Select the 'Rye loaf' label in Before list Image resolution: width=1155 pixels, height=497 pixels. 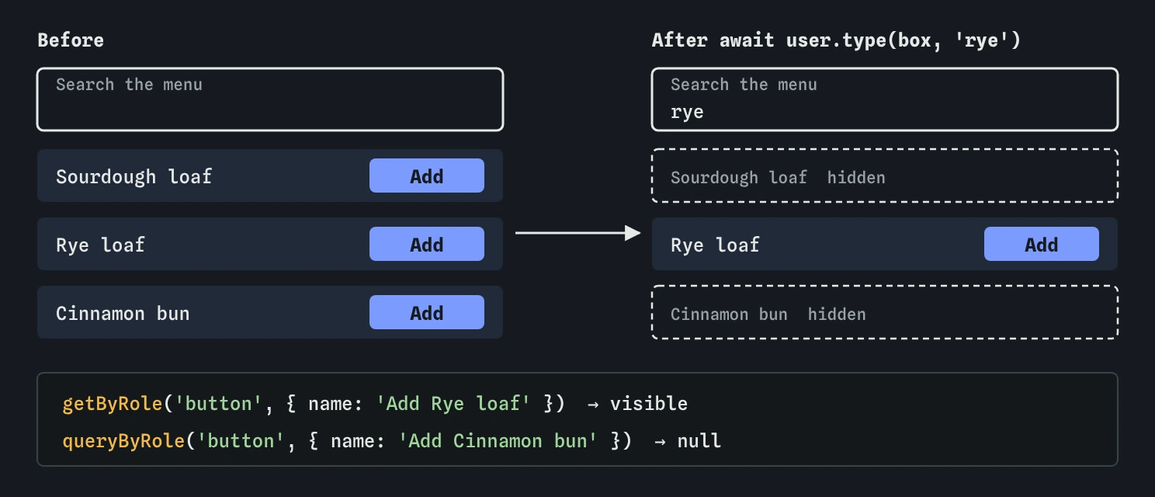click(100, 245)
